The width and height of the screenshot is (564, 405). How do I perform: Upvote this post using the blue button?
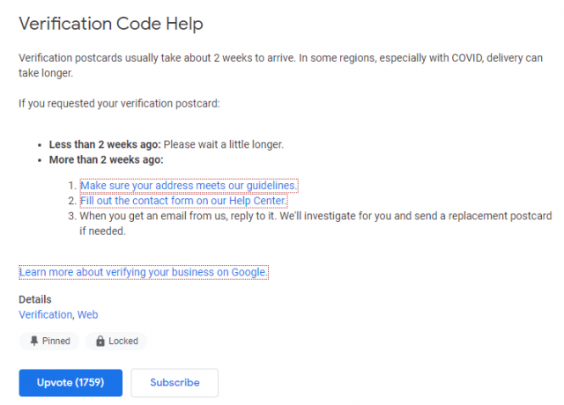pyautogui.click(x=70, y=383)
